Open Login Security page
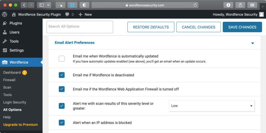This screenshot has width=266, height=133. click(x=15, y=102)
